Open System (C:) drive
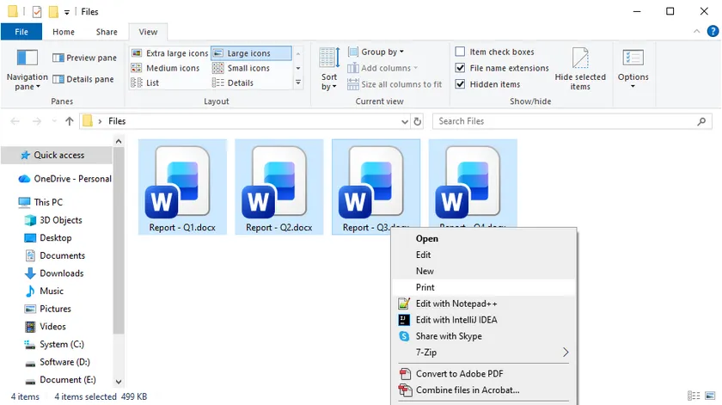 54,344
